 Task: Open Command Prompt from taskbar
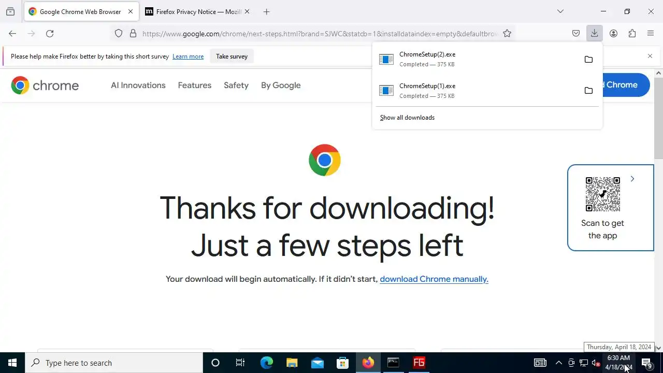tap(393, 363)
